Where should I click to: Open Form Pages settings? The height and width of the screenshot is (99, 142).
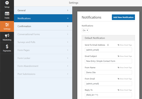pyautogui.click(x=43, y=50)
